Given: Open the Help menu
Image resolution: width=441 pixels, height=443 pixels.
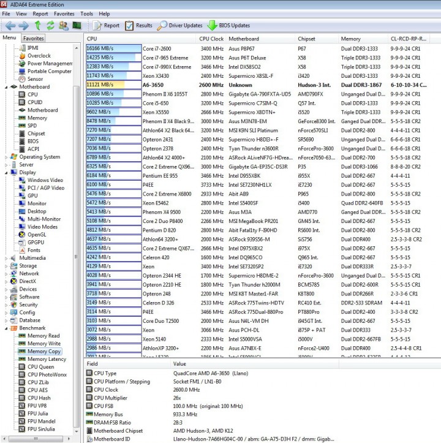Looking at the screenshot, I should click(104, 14).
